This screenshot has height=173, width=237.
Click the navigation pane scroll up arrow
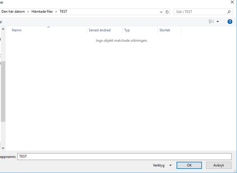[3, 29]
